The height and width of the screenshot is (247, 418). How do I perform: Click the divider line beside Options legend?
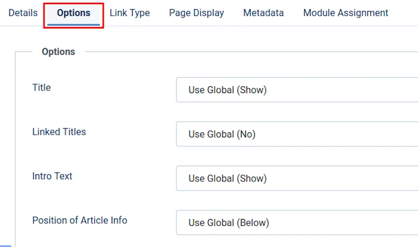point(249,52)
